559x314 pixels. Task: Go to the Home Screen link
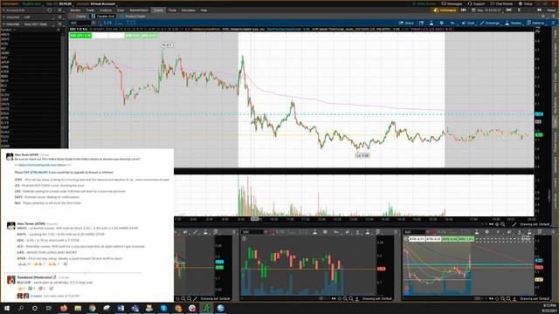[x=424, y=3]
